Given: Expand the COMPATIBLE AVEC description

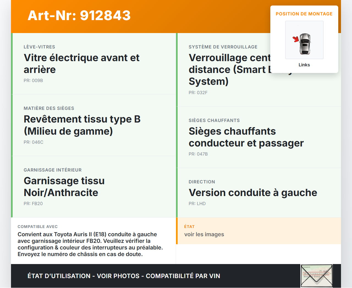Looking at the screenshot, I should 94,240.
